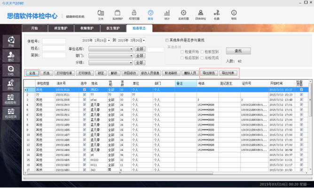Open the padlock permissions toolbar icon

click(134, 15)
